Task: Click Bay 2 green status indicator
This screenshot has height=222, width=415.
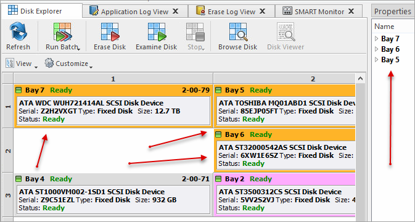Action: click(218, 179)
